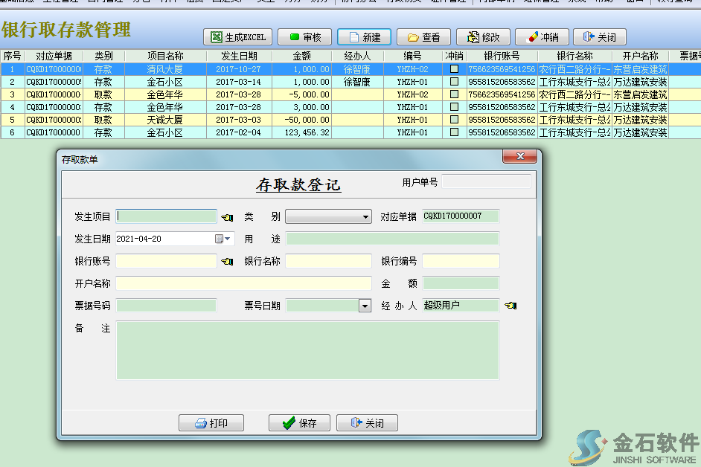Check the 冲销 box for row 6
The width and height of the screenshot is (701, 467).
pos(454,132)
